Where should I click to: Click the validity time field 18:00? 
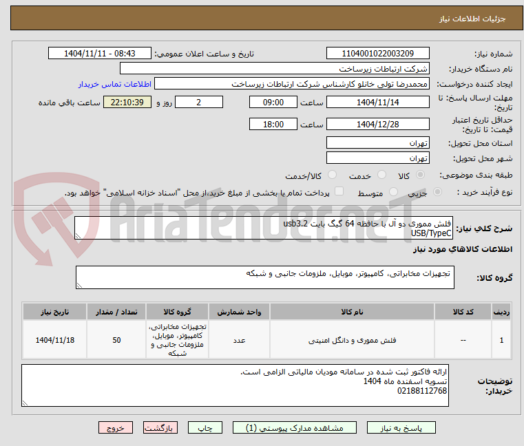click(273, 125)
